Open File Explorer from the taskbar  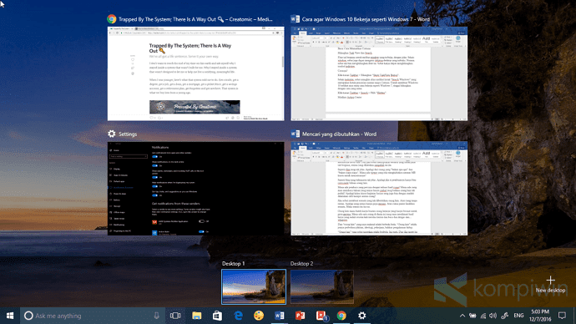click(196, 316)
